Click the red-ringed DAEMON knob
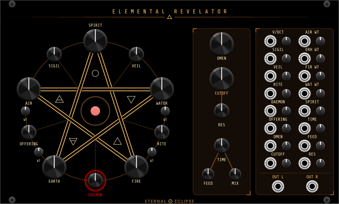 pos(95,180)
